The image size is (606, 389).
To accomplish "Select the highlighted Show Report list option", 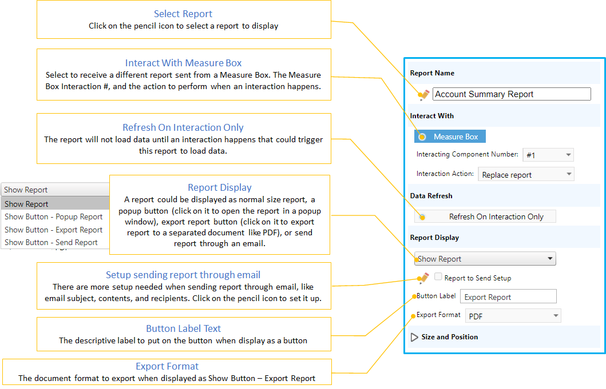I will (55, 204).
